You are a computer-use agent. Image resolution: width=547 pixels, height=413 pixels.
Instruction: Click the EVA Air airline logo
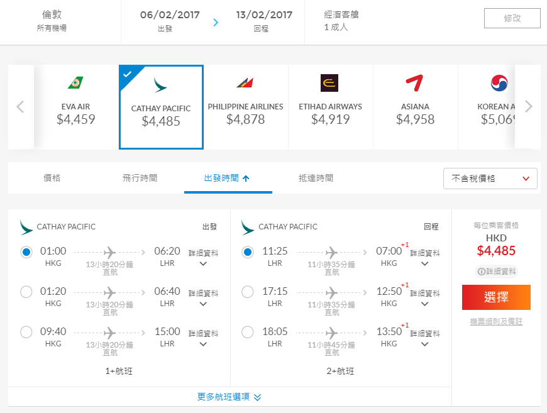(x=75, y=83)
